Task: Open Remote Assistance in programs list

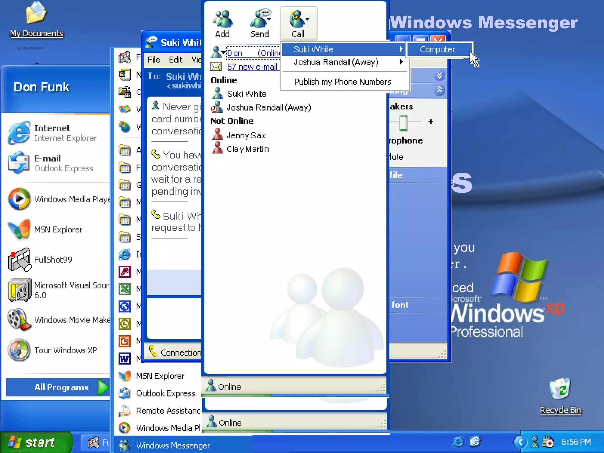Action: [159, 411]
